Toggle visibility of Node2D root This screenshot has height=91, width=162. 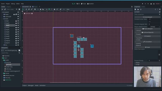pos(18,12)
